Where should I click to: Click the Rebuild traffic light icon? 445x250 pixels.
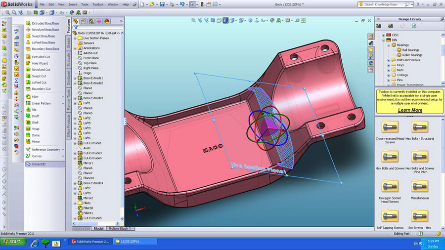(x=202, y=4)
